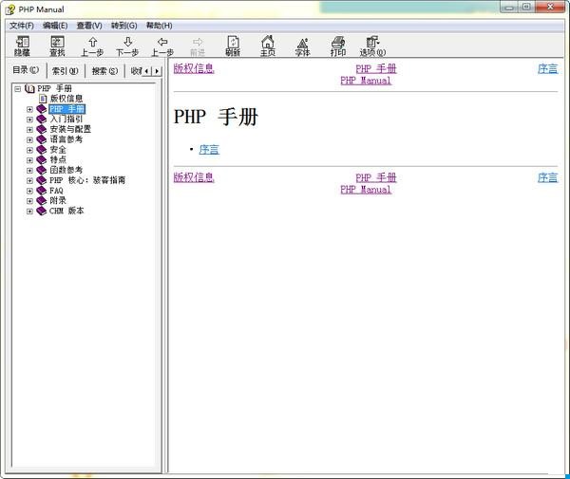Viewport: 570px width, 479px height.
Task: Click the 查找 (locate) toolbar icon
Action: click(57, 46)
